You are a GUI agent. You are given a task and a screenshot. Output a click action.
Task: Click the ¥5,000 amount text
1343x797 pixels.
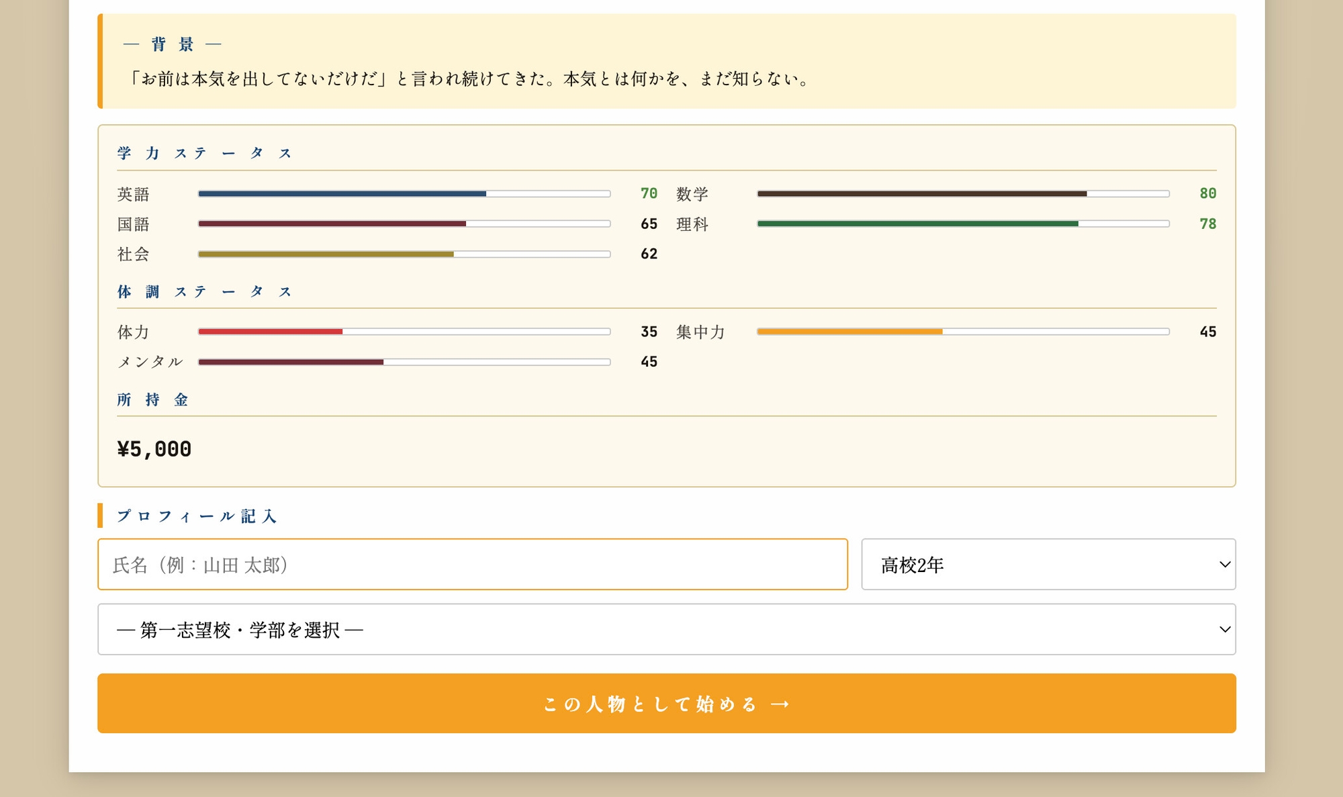tap(154, 449)
